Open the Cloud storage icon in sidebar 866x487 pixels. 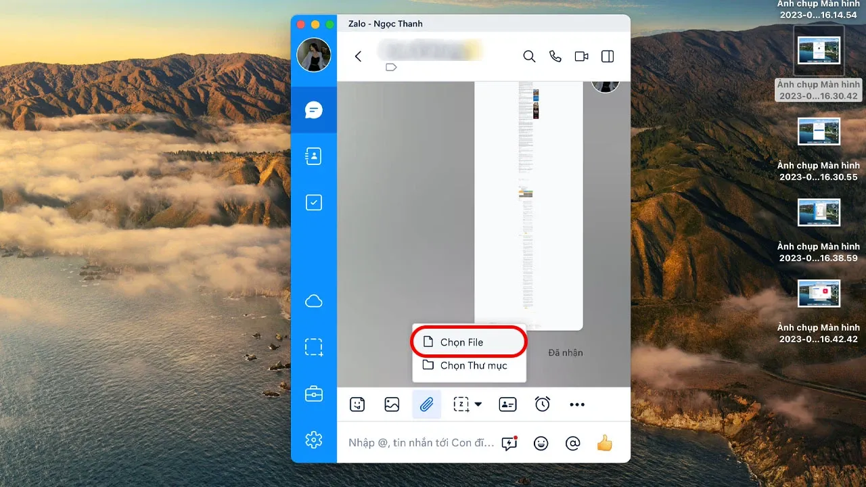(x=314, y=301)
